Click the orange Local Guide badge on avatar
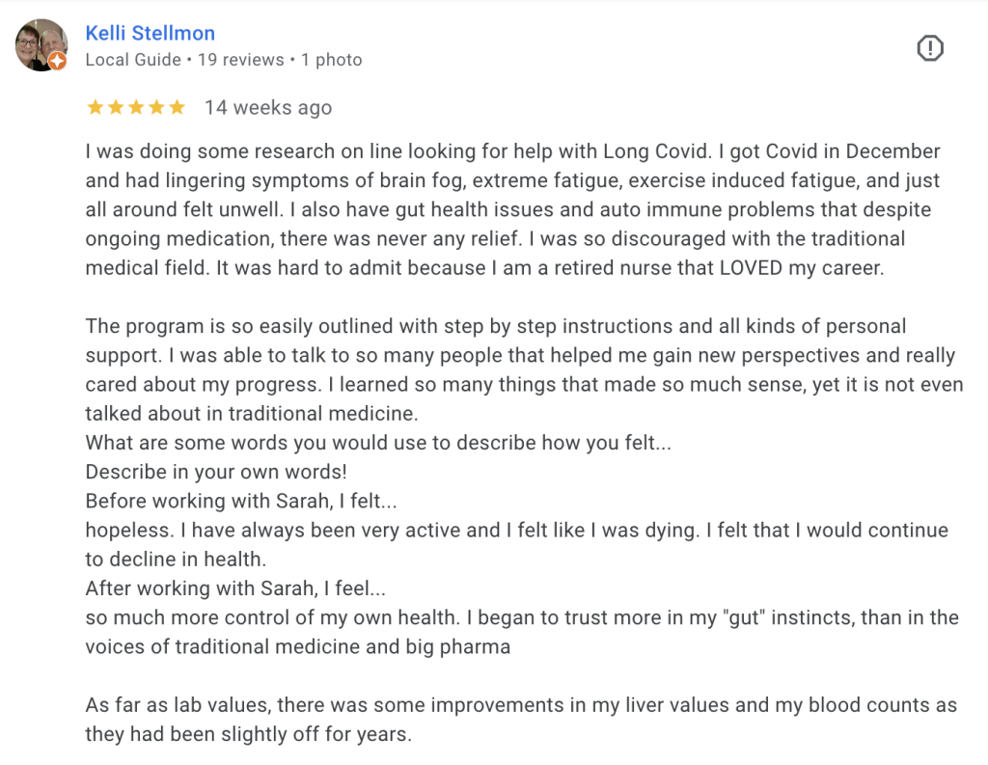 click(57, 61)
